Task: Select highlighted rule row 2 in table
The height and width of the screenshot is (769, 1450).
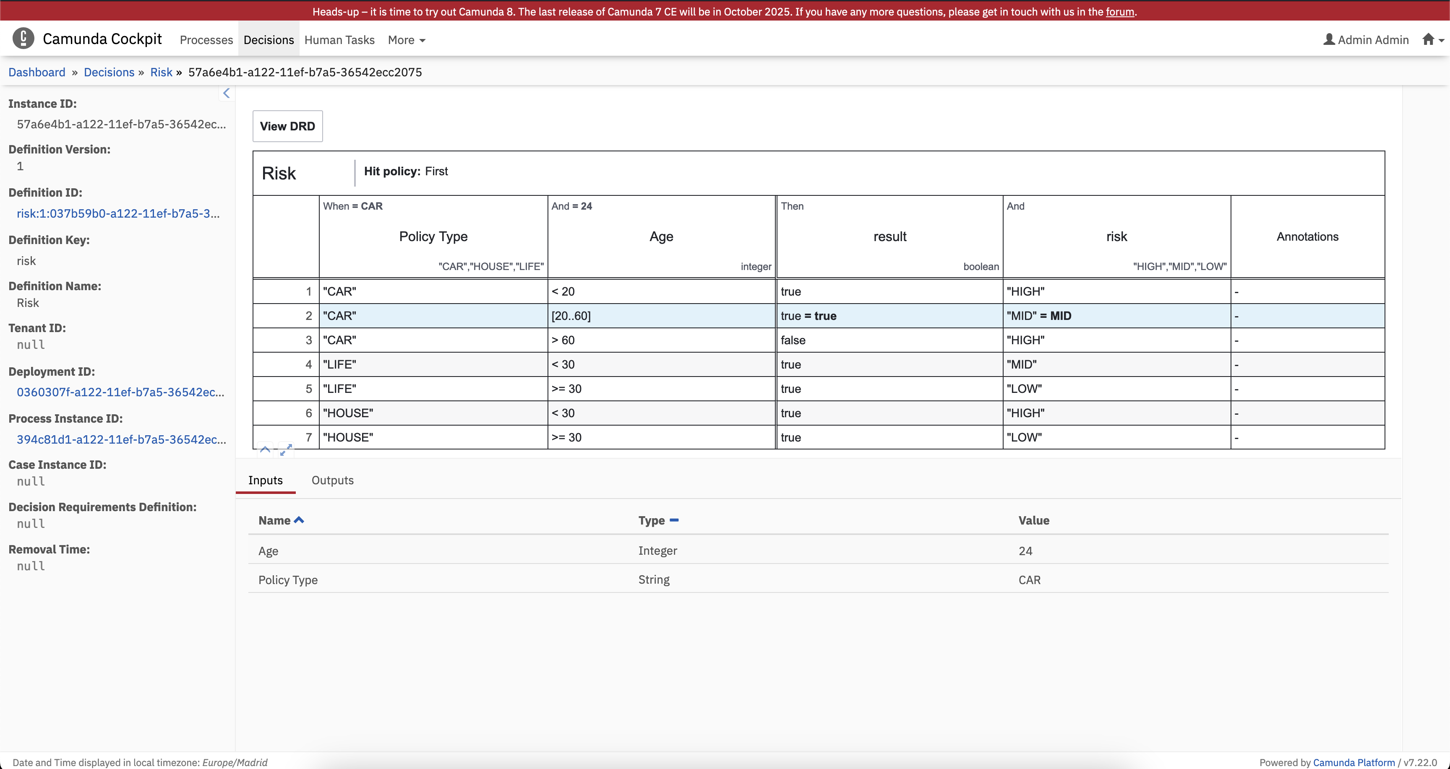Action: tap(819, 316)
